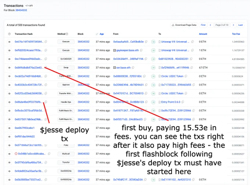Preview transaction 0xffd20524caea1f93a with its eye icon

tap(10, 50)
